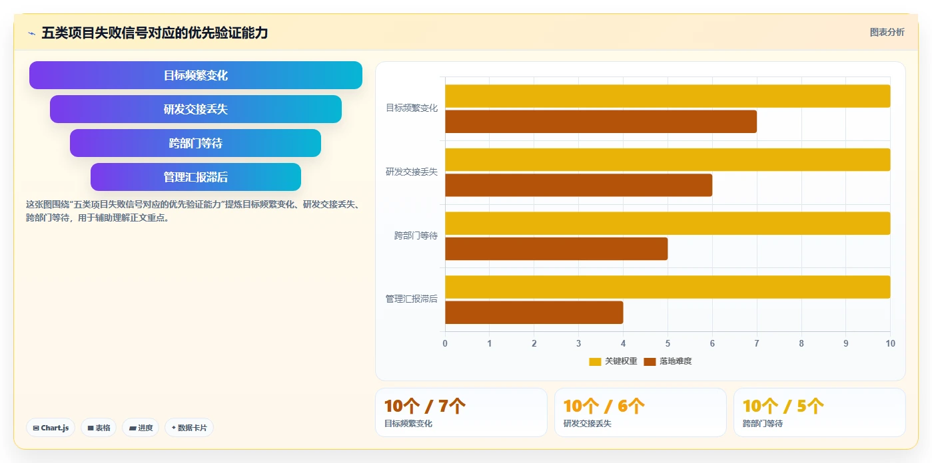Click the brown 落地难度 bar for 研发交接丢失
The width and height of the screenshot is (932, 463).
pyautogui.click(x=578, y=185)
